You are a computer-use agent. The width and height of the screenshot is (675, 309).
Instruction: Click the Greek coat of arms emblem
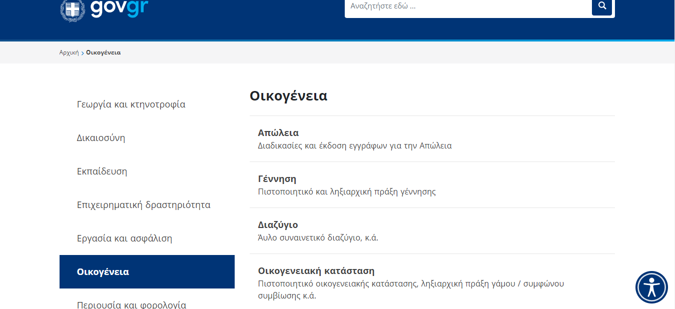coord(73,9)
